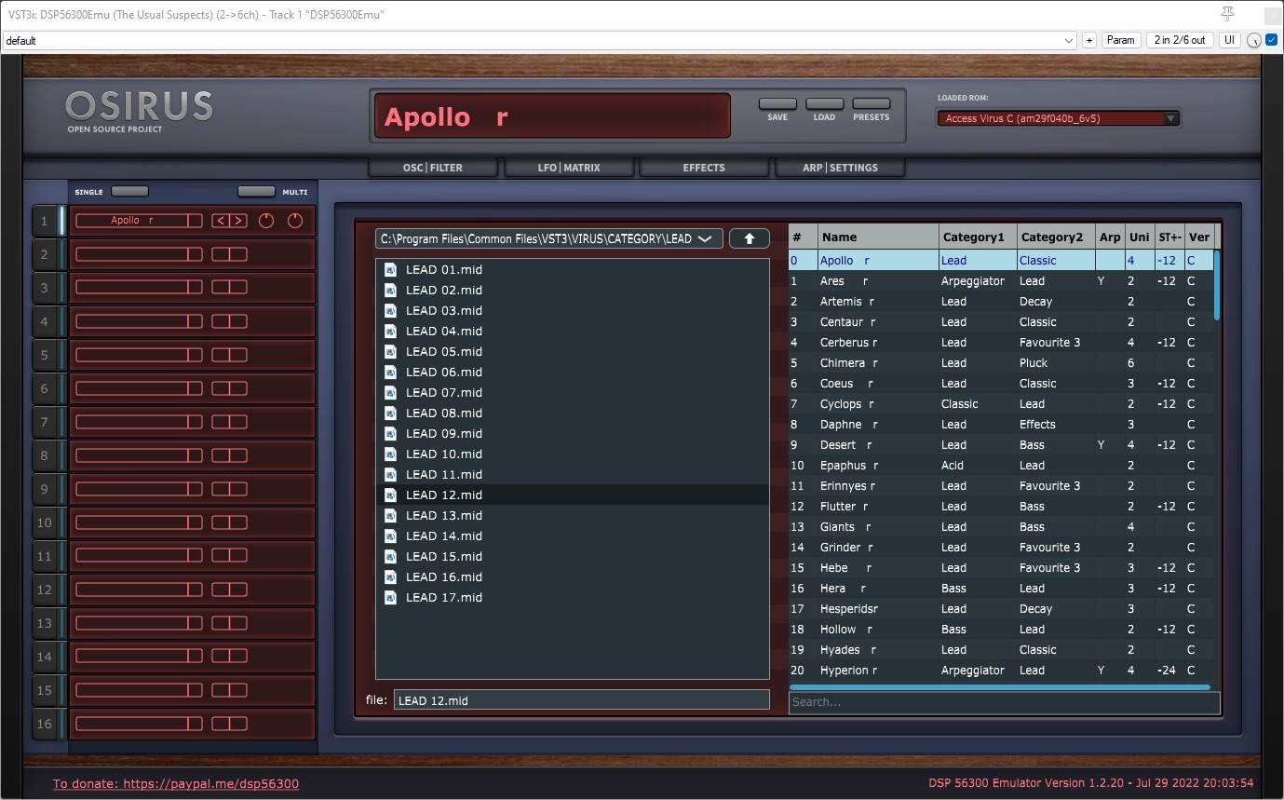Image resolution: width=1284 pixels, height=800 pixels.
Task: Sort patch list by Name column
Action: tap(877, 237)
